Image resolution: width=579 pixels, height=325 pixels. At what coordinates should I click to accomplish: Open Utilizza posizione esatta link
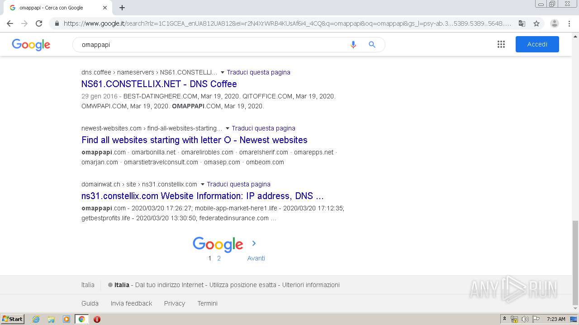[243, 285]
